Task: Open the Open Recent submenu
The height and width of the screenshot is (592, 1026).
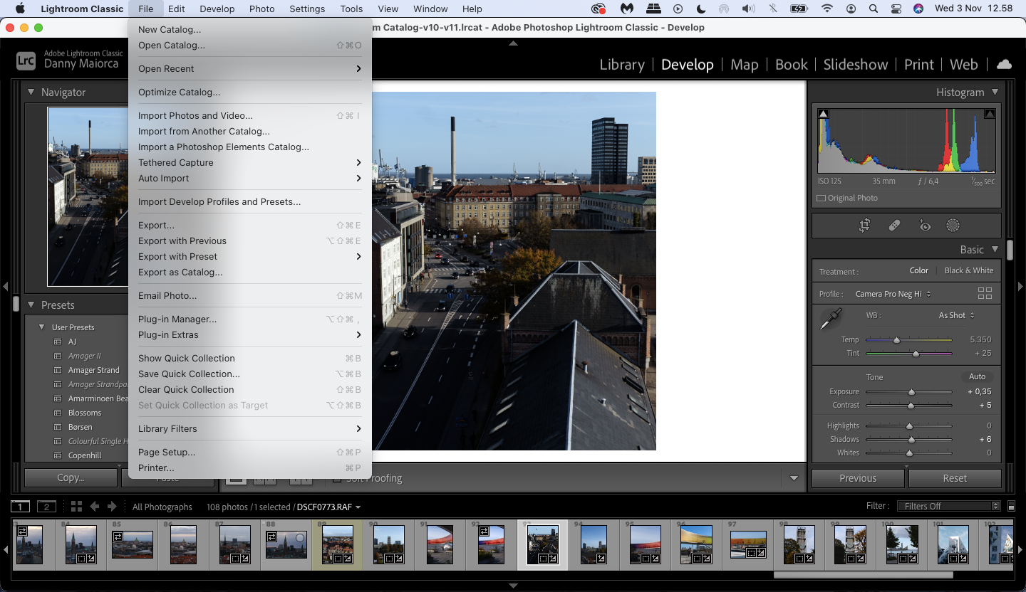Action: click(x=249, y=68)
